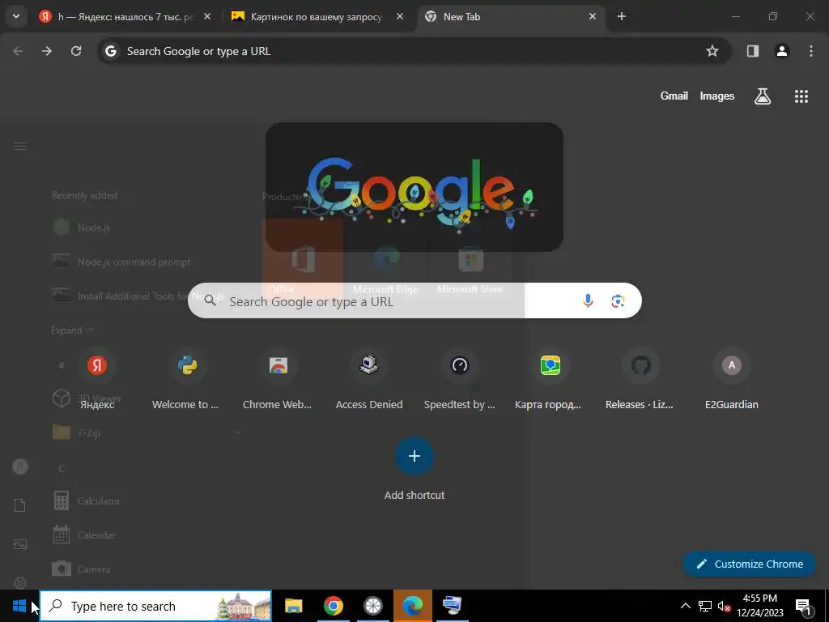
Task: Open Start menu user account icon
Action: 20,466
